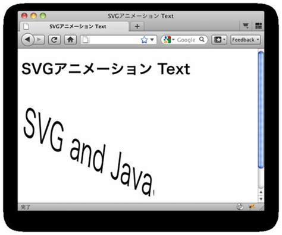The width and height of the screenshot is (282, 235).
Task: Click the vertical scrollbar thumb
Action: [261, 110]
